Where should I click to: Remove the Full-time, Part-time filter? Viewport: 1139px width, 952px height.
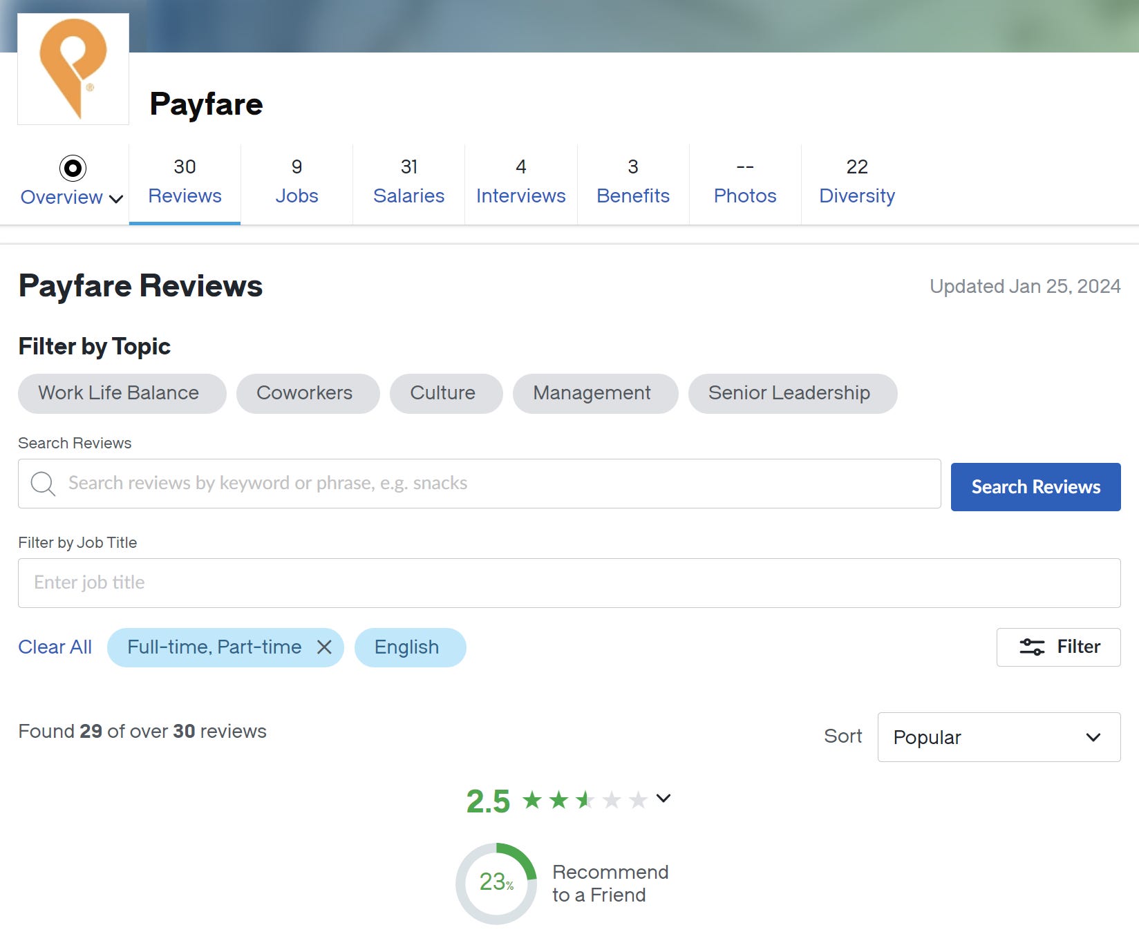point(324,647)
